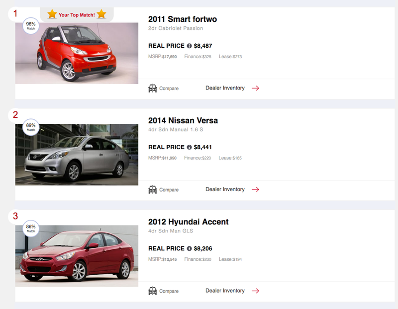Click the Compare label for Smart fortwo
The height and width of the screenshot is (309, 398).
[169, 89]
